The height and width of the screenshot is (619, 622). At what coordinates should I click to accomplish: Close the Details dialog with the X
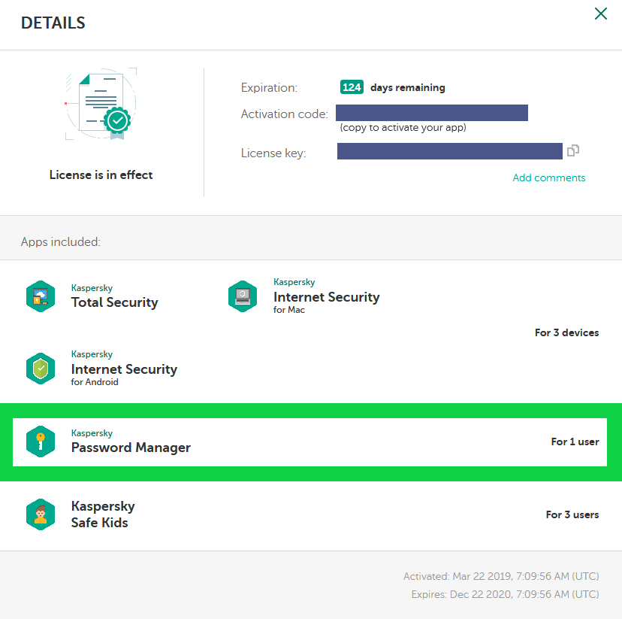[x=600, y=14]
